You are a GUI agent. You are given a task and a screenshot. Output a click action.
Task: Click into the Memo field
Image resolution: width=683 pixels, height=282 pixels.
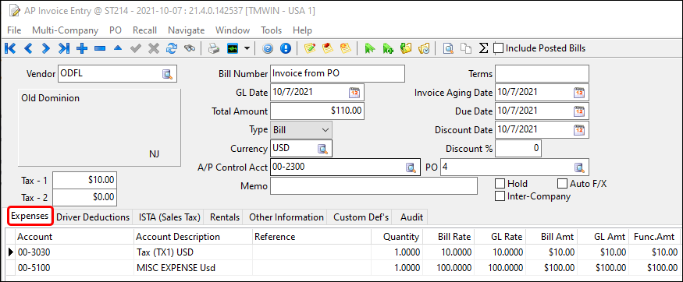coord(374,186)
